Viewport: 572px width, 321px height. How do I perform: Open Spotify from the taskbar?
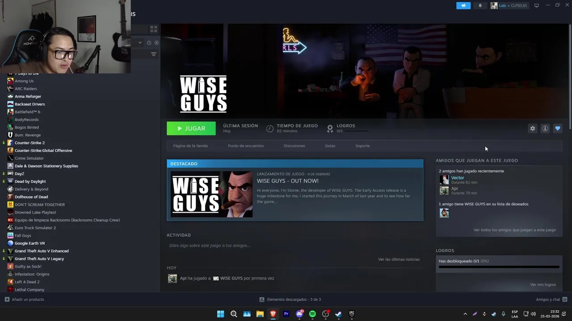coord(312,314)
